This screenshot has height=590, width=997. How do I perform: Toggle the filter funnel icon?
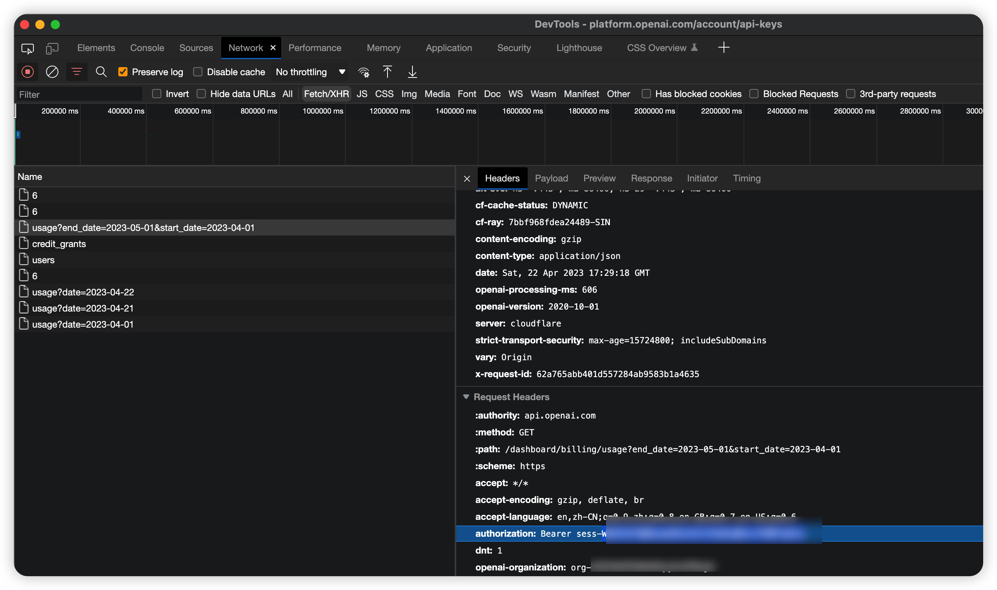click(x=76, y=72)
